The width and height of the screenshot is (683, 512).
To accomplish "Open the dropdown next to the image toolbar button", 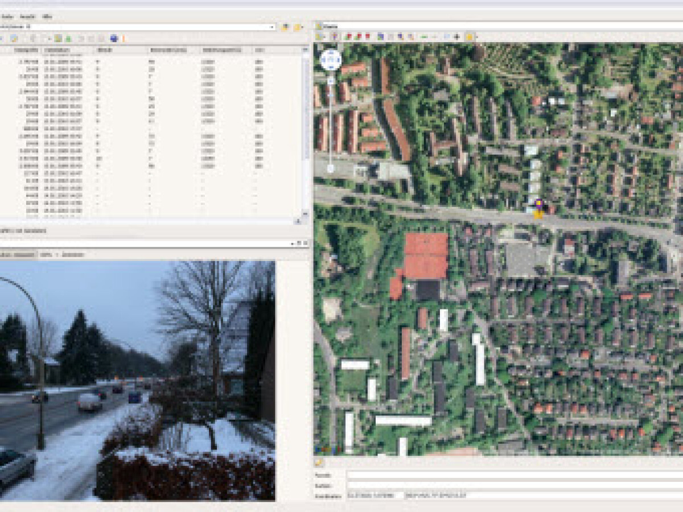I will coord(50,39).
